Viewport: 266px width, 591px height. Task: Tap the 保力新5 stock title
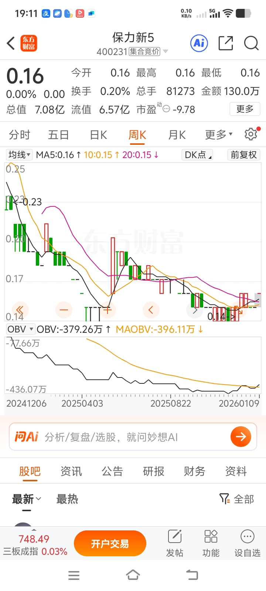pyautogui.click(x=133, y=37)
